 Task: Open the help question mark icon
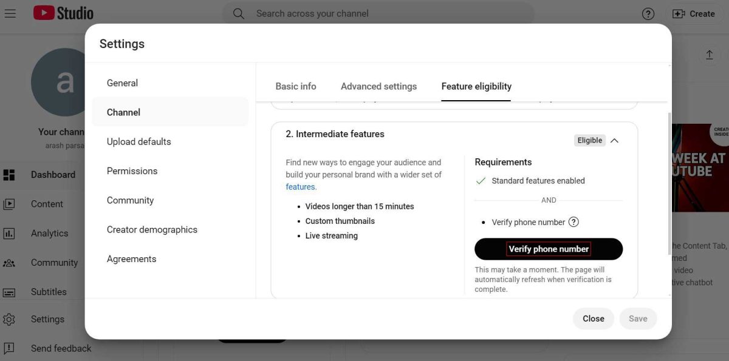click(648, 13)
